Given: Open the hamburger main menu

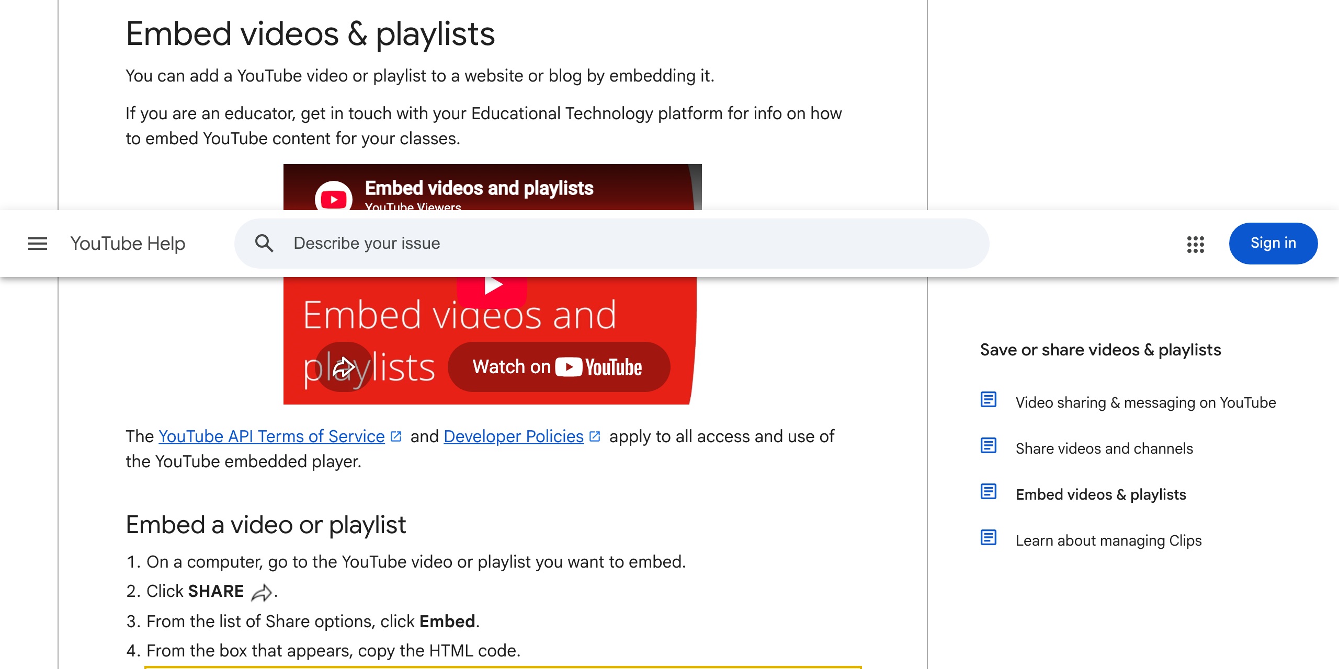Looking at the screenshot, I should click(38, 244).
